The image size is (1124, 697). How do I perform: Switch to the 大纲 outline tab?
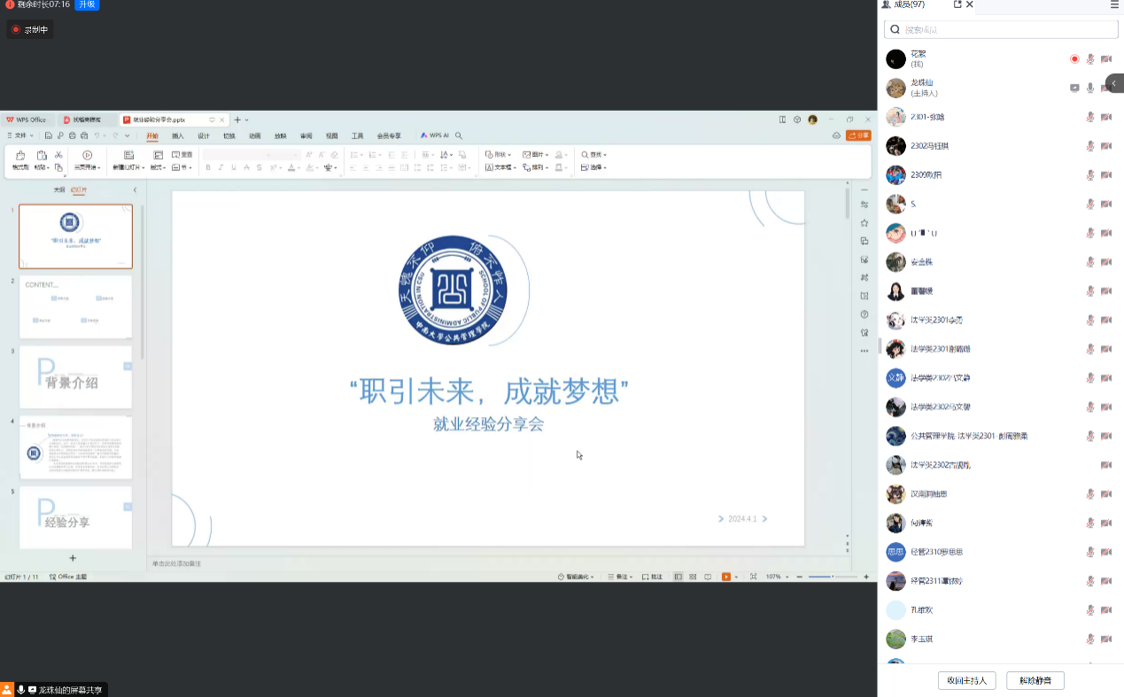[x=58, y=190]
